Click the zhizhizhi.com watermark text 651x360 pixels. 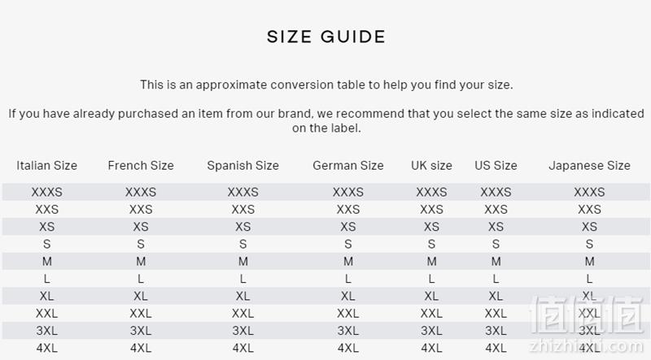coord(586,347)
